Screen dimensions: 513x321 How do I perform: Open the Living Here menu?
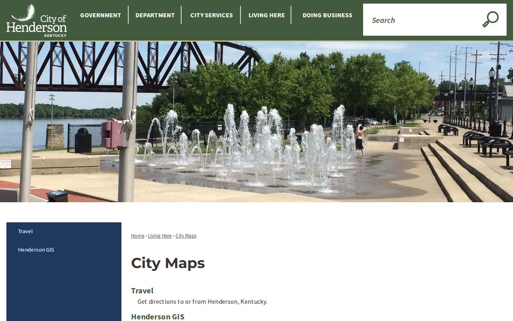click(x=267, y=15)
